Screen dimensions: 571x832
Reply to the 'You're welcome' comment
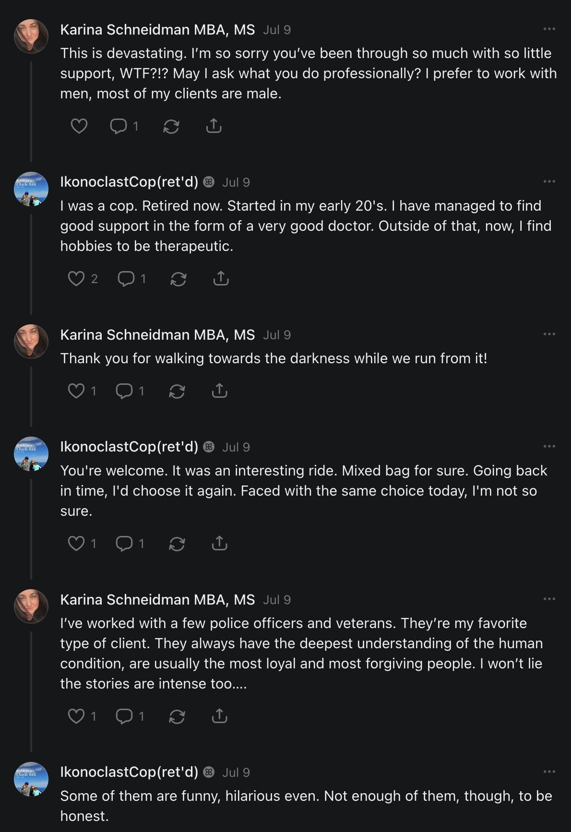tap(124, 544)
